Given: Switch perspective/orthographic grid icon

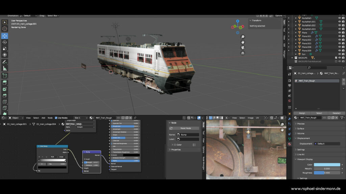Looking at the screenshot, I should (x=243, y=53).
